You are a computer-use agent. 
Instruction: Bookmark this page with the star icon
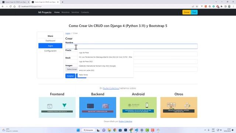coord(197,7)
